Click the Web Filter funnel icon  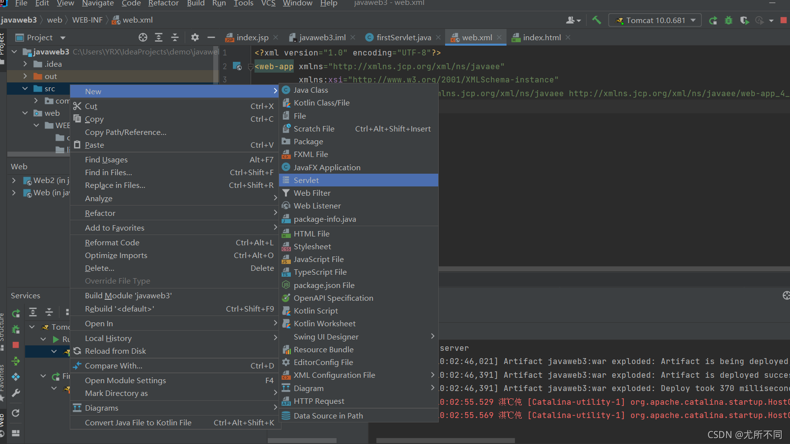pos(286,193)
